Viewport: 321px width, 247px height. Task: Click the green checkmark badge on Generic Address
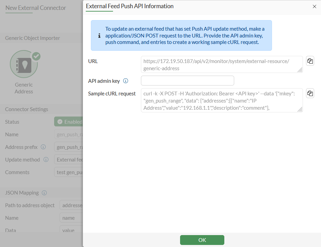tap(36, 56)
